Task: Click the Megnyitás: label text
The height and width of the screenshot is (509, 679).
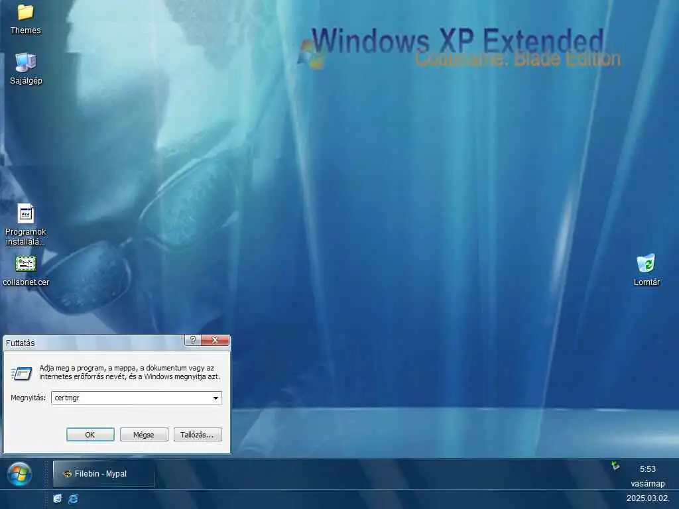Action: tap(28, 398)
